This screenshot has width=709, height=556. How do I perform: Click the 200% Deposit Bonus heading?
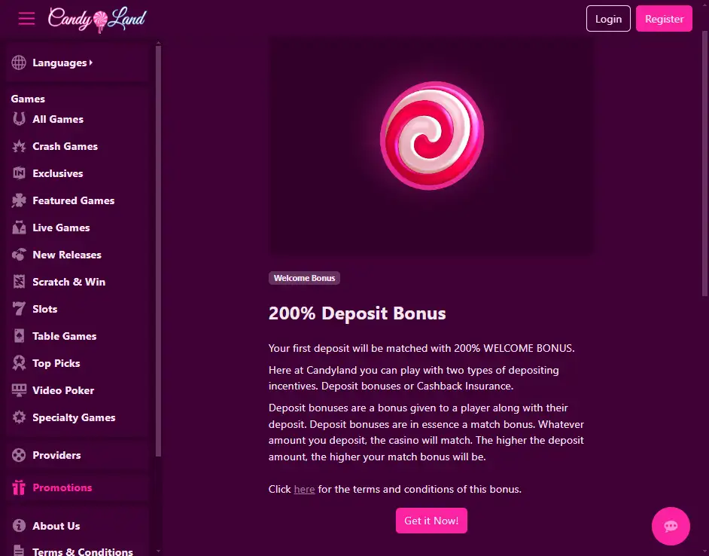point(358,313)
